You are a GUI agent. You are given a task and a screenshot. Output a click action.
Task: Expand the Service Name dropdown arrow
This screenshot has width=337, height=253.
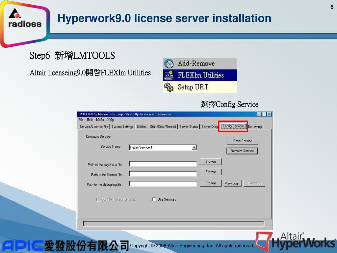tap(194, 147)
